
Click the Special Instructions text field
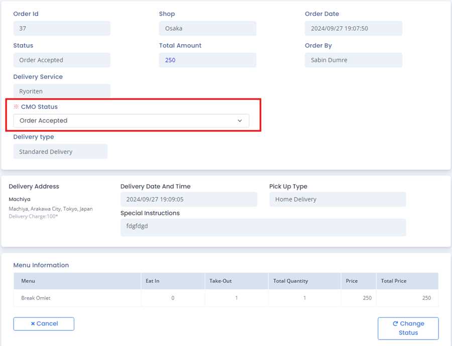click(263, 227)
